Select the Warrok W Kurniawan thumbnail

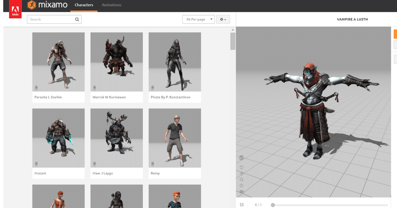117,62
